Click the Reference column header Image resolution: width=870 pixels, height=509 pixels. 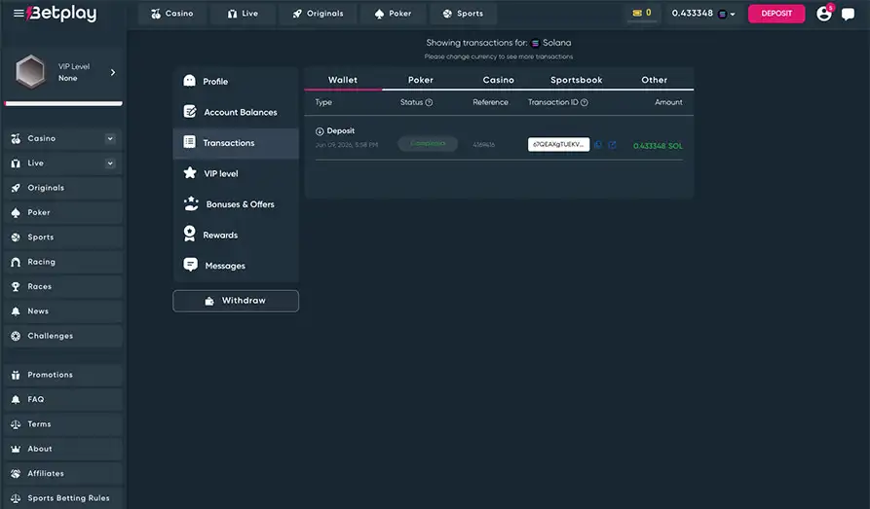coord(490,102)
